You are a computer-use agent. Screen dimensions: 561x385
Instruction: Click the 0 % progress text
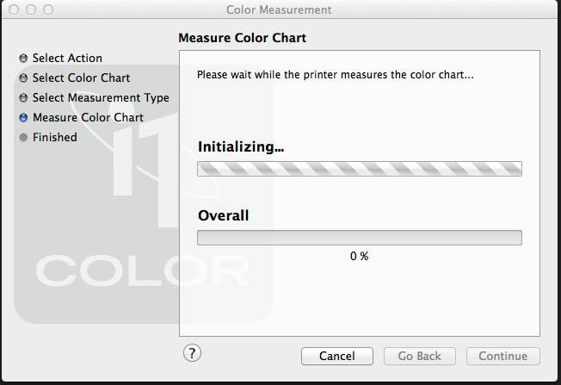point(359,257)
